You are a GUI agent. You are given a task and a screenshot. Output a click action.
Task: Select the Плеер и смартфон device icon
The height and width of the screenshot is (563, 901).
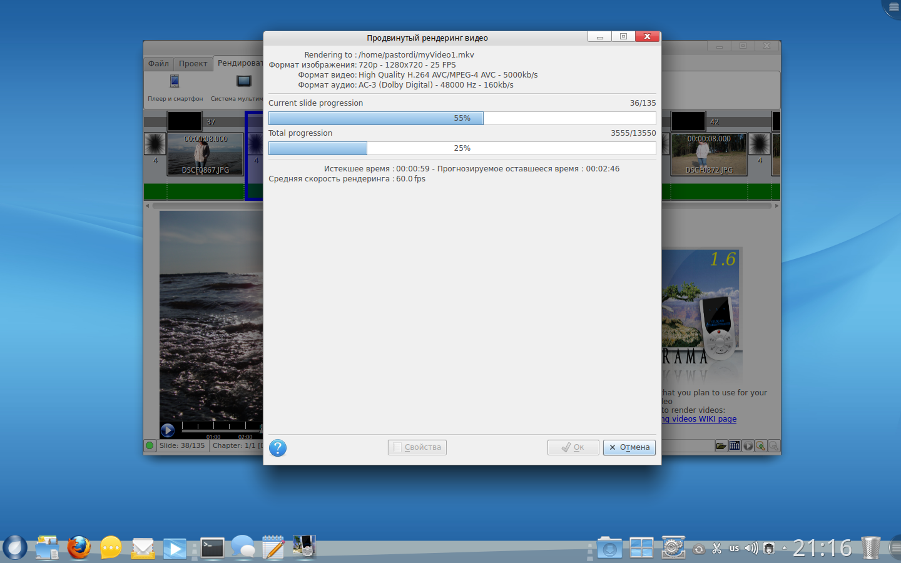click(175, 82)
